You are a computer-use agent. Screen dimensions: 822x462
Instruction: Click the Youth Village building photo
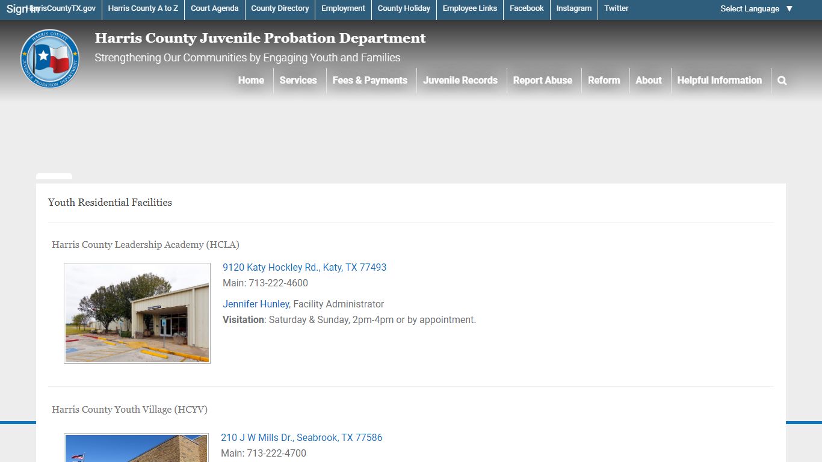137,448
